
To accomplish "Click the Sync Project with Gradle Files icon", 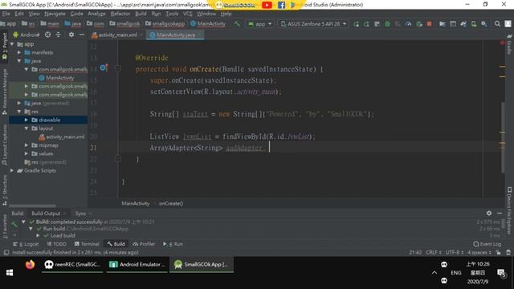I will (x=463, y=24).
